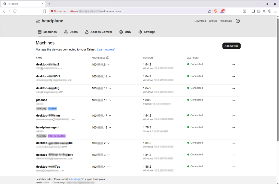Open options menu for desktop machine ending 4ik
This screenshot has width=279, height=184.
point(233,143)
